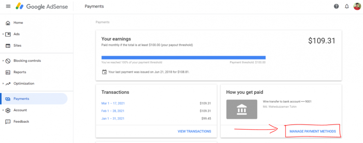Click the Sites sidebar icon
The height and width of the screenshot is (143, 363).
click(8, 46)
